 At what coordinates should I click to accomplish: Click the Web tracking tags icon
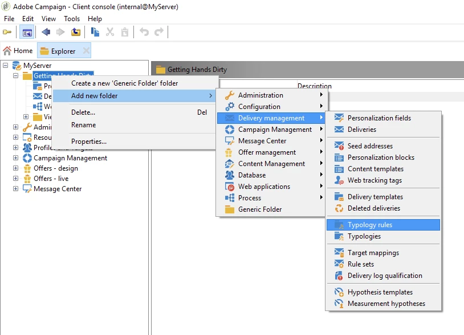click(339, 180)
